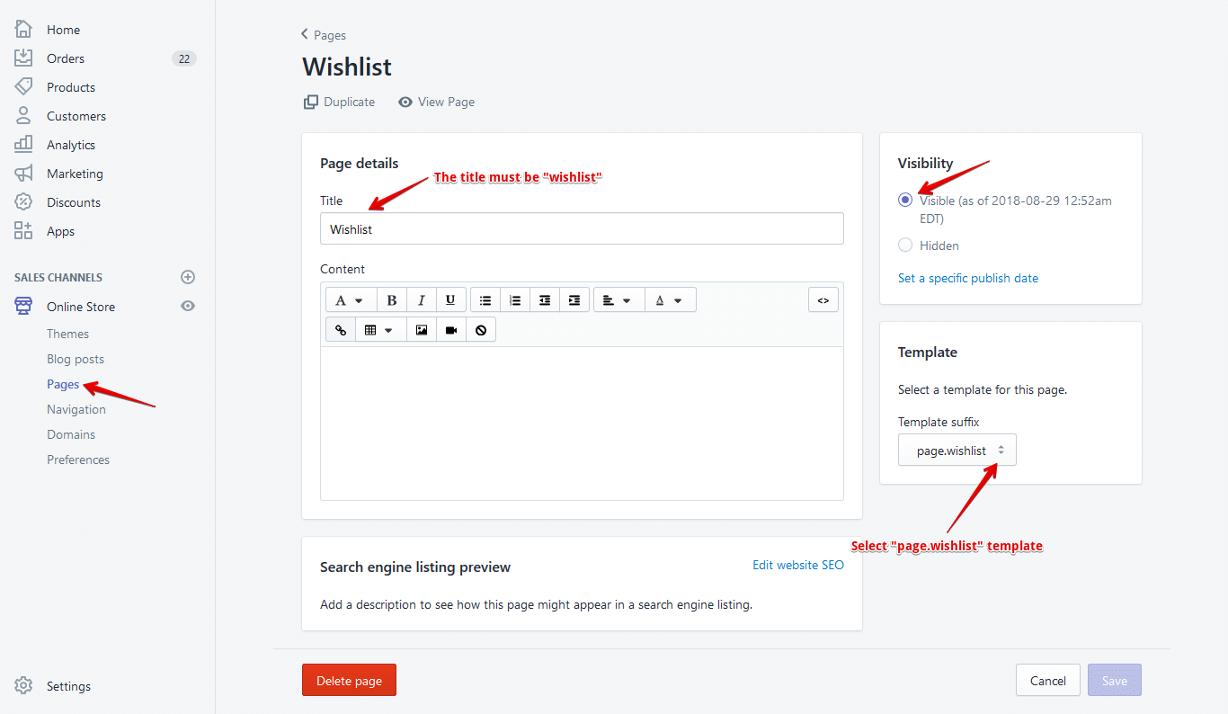Insert an image into the content

tap(421, 328)
